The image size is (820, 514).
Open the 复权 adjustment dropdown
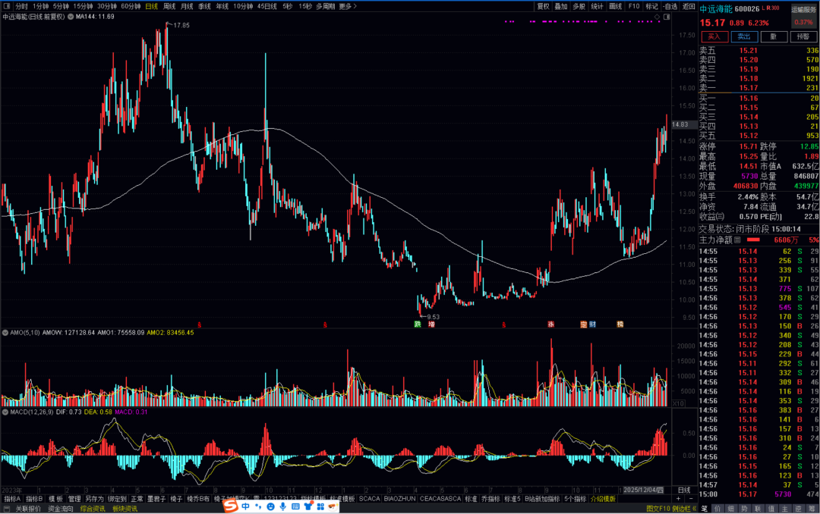(x=543, y=6)
